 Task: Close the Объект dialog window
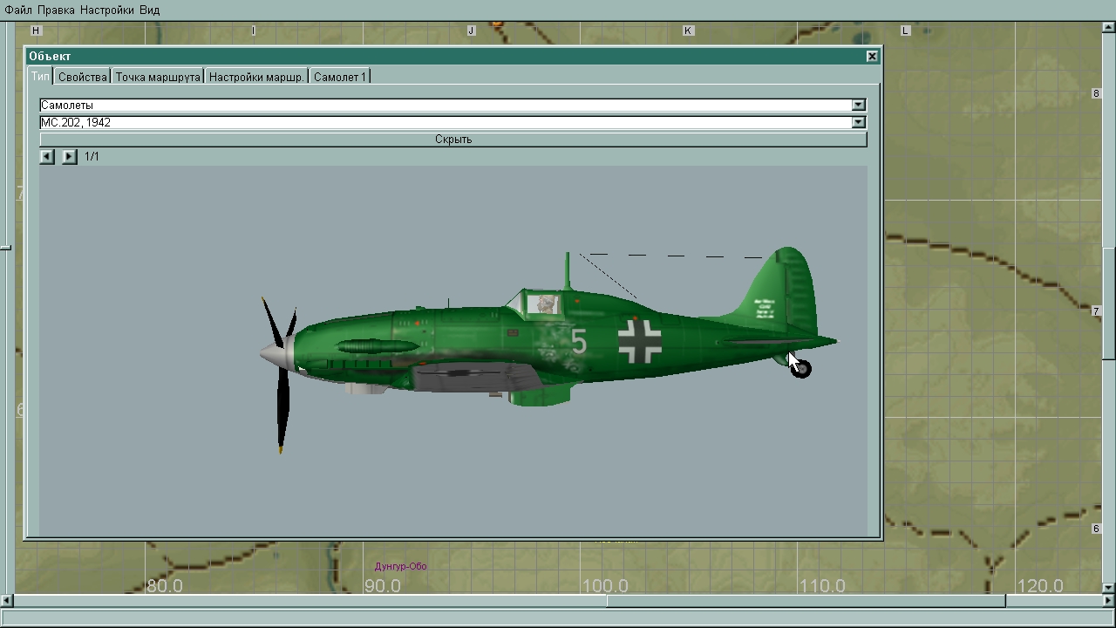point(871,56)
